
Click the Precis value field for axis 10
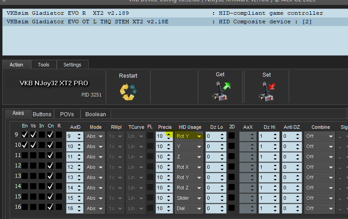click(164, 147)
